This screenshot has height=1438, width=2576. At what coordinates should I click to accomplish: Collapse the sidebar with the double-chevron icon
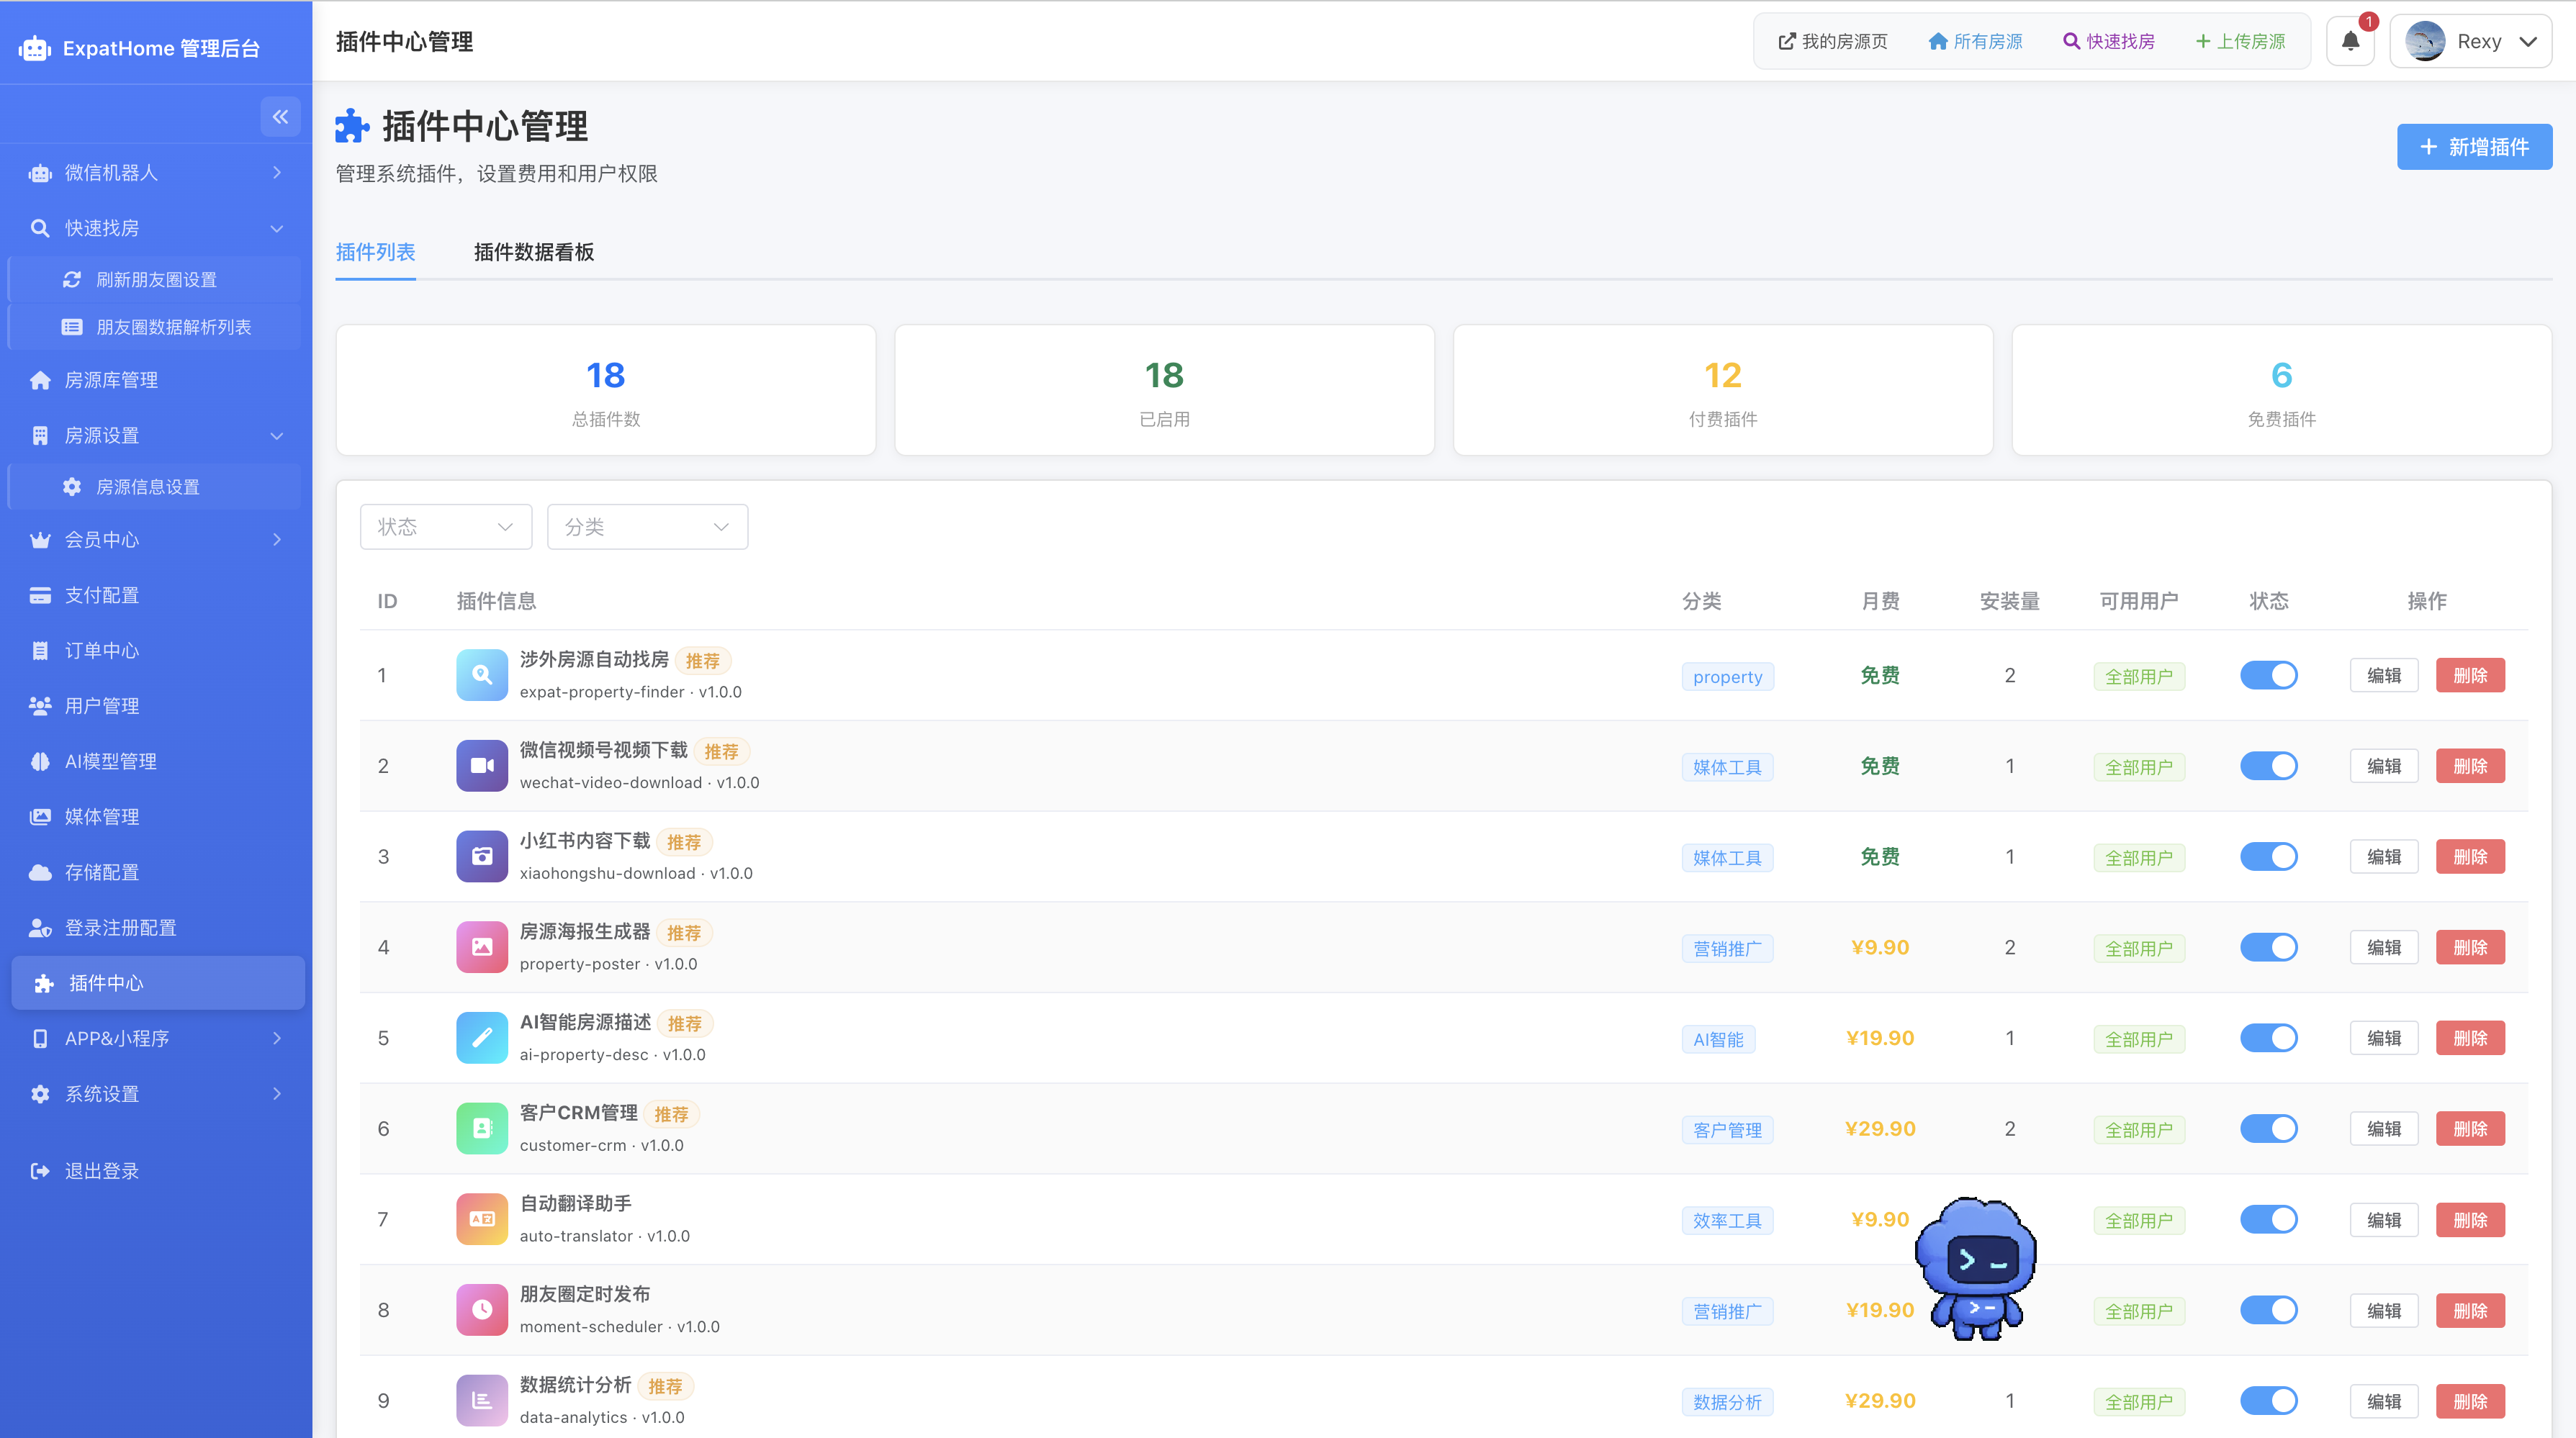coord(280,117)
